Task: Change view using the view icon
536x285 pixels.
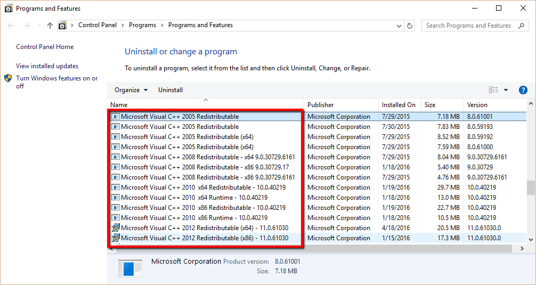Action: click(x=493, y=90)
